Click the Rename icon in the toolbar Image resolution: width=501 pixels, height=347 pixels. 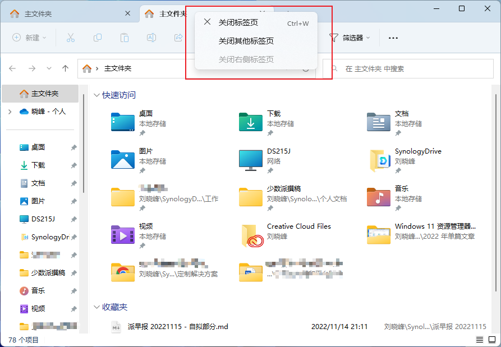[x=151, y=38]
